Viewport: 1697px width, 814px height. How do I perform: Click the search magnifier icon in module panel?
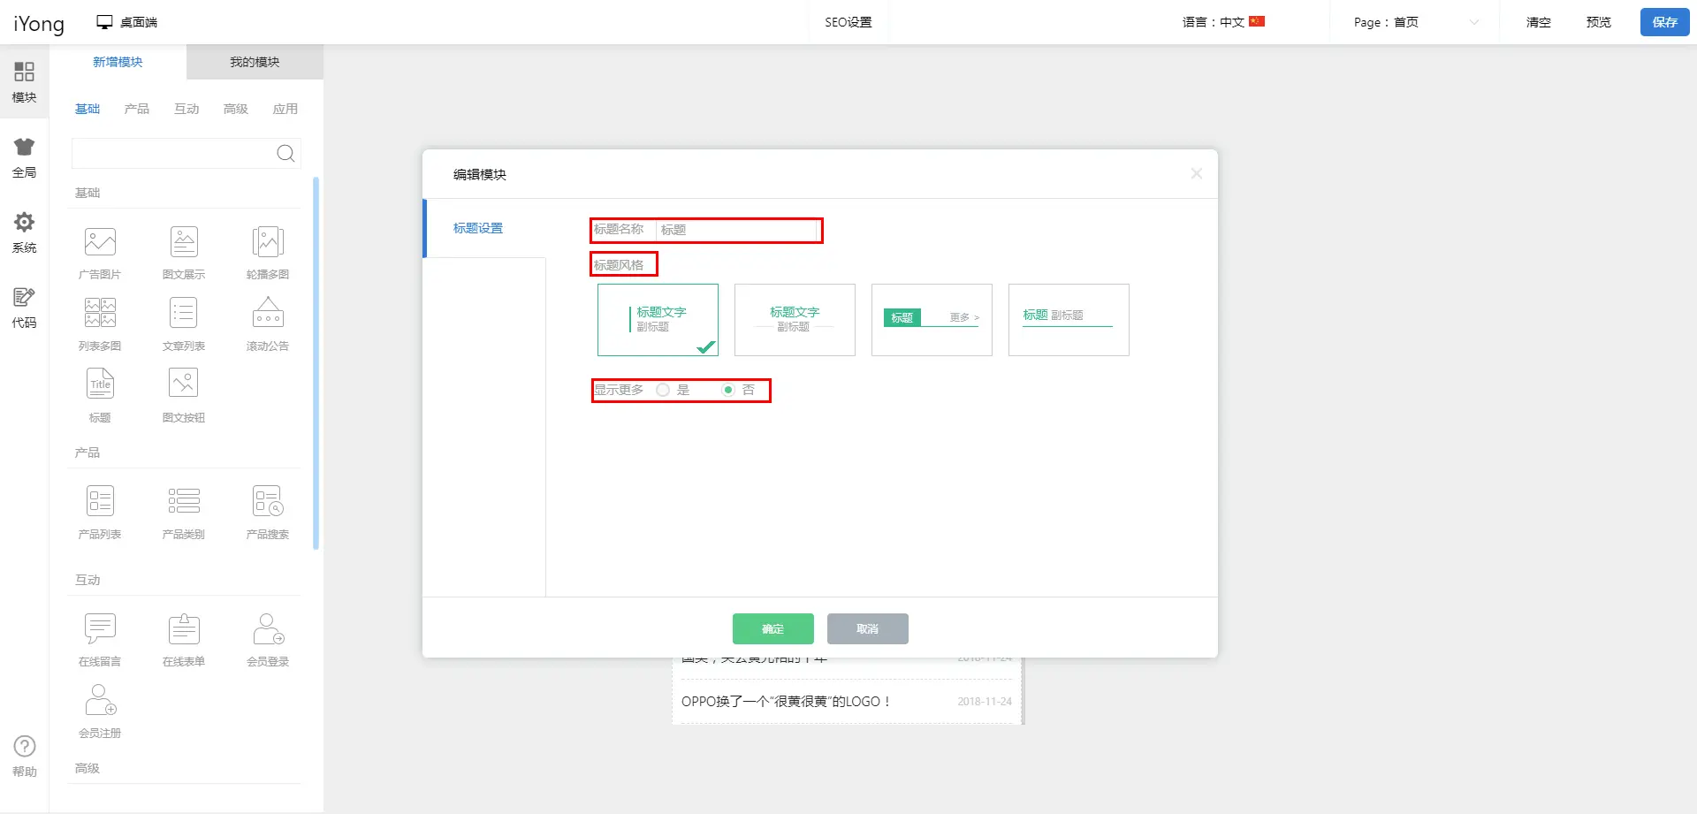(285, 154)
